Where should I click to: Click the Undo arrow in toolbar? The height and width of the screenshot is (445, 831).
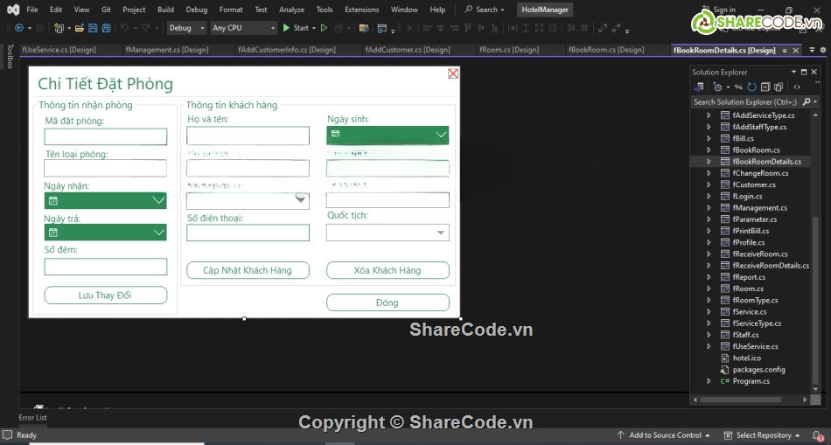pos(125,28)
